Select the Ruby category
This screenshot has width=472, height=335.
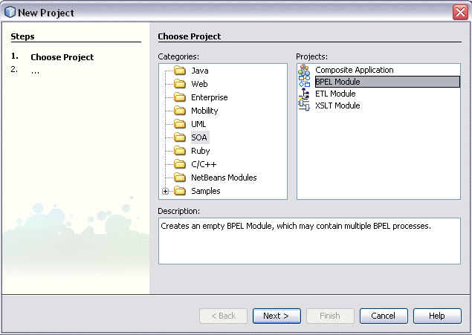point(201,151)
